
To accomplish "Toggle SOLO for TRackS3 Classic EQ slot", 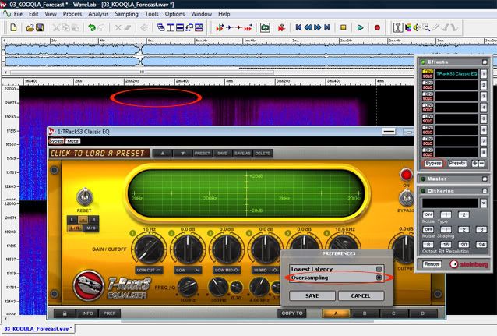I will coord(428,76).
